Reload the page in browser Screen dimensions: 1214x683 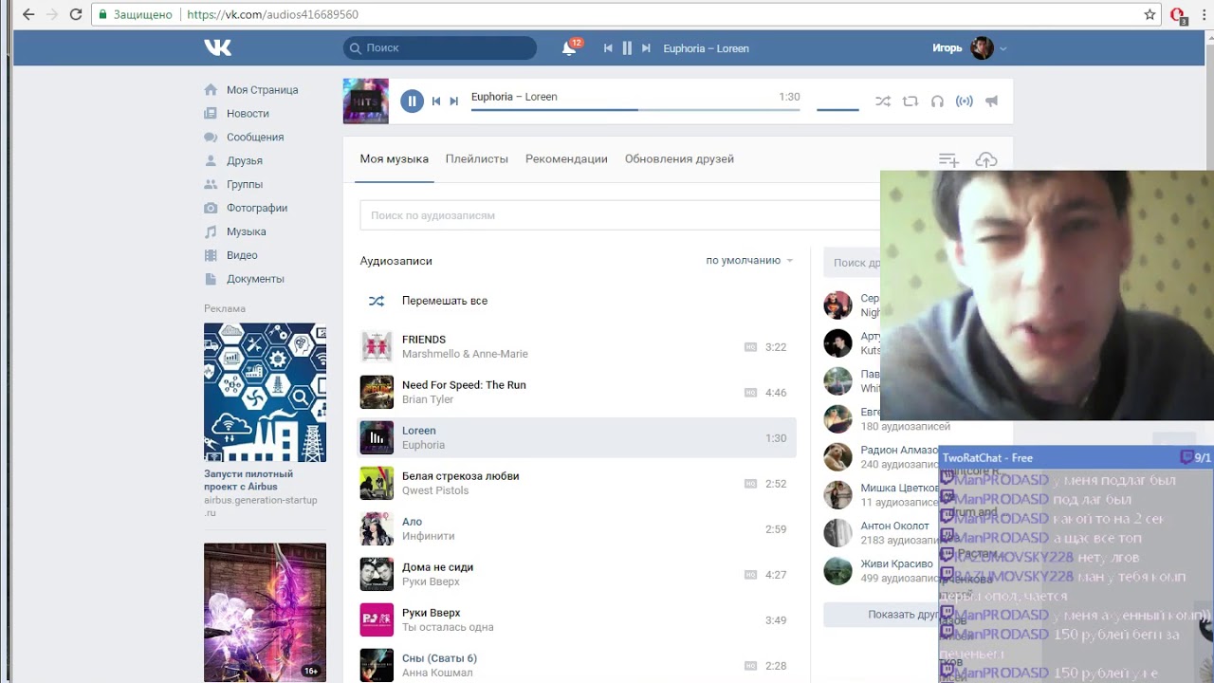coord(76,14)
